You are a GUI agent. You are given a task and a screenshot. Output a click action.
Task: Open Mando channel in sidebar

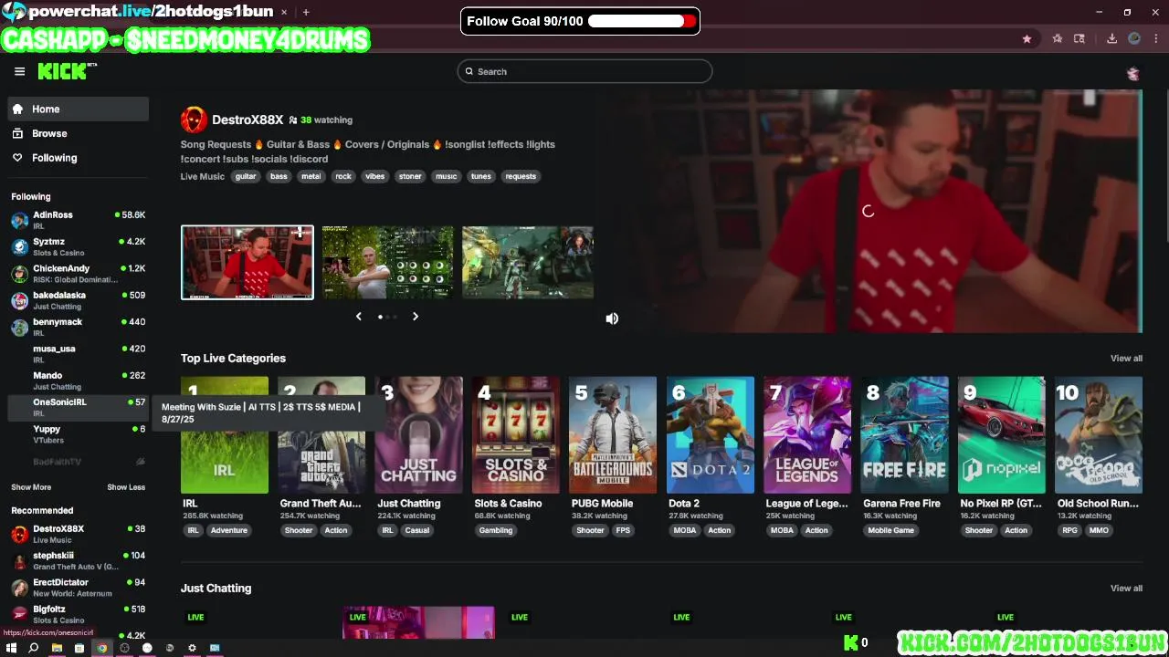[x=78, y=381]
